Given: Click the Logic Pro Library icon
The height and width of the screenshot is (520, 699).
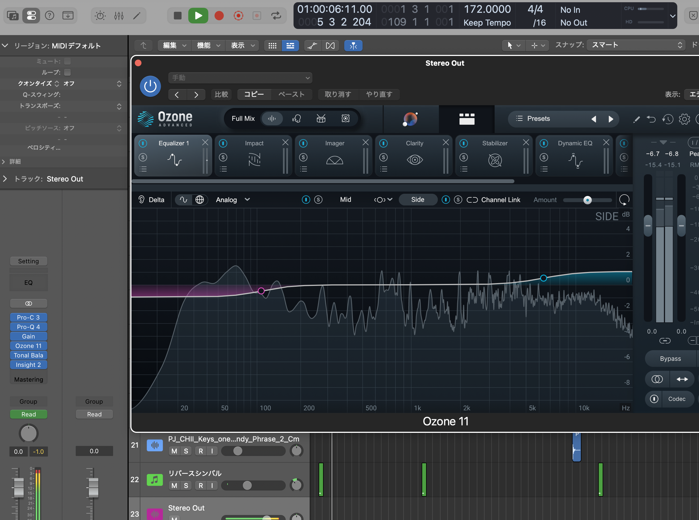Looking at the screenshot, I should pyautogui.click(x=13, y=15).
